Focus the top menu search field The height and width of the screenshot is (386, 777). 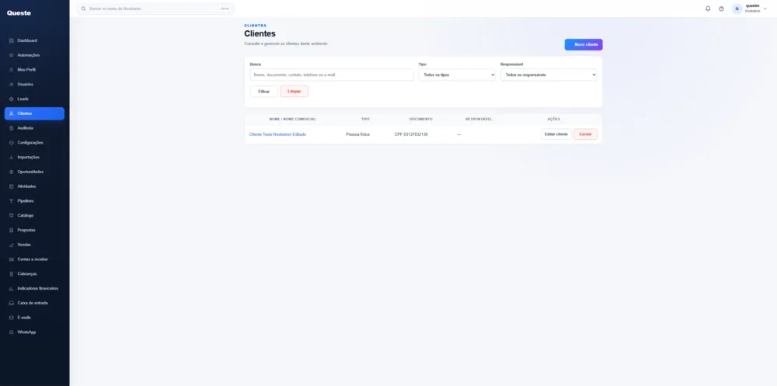[x=155, y=9]
